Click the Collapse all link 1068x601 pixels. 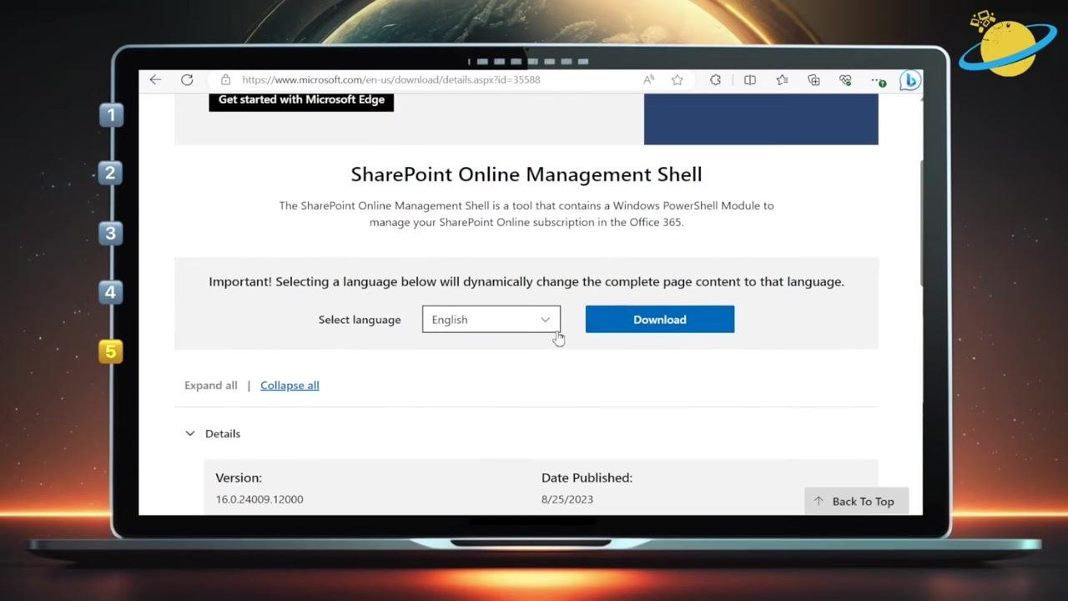point(290,386)
